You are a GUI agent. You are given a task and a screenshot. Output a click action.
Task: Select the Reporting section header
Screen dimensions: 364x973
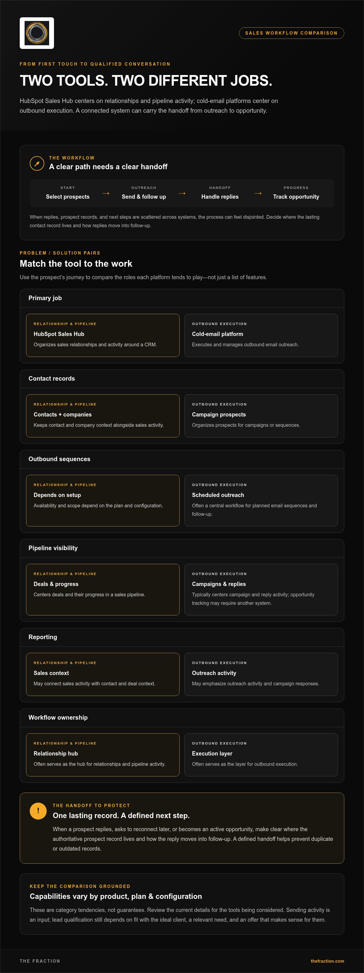click(182, 637)
